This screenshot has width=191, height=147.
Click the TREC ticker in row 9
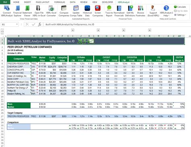coord(34,63)
